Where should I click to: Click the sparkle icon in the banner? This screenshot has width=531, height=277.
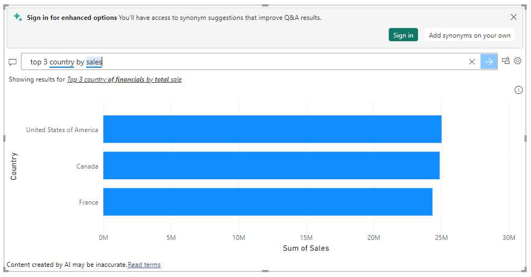18,17
